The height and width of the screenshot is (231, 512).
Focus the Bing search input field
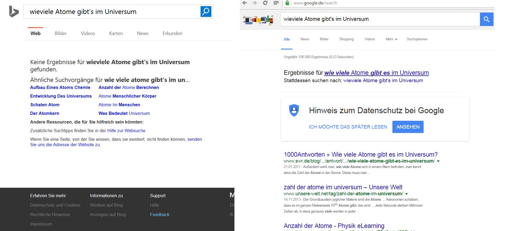point(112,11)
